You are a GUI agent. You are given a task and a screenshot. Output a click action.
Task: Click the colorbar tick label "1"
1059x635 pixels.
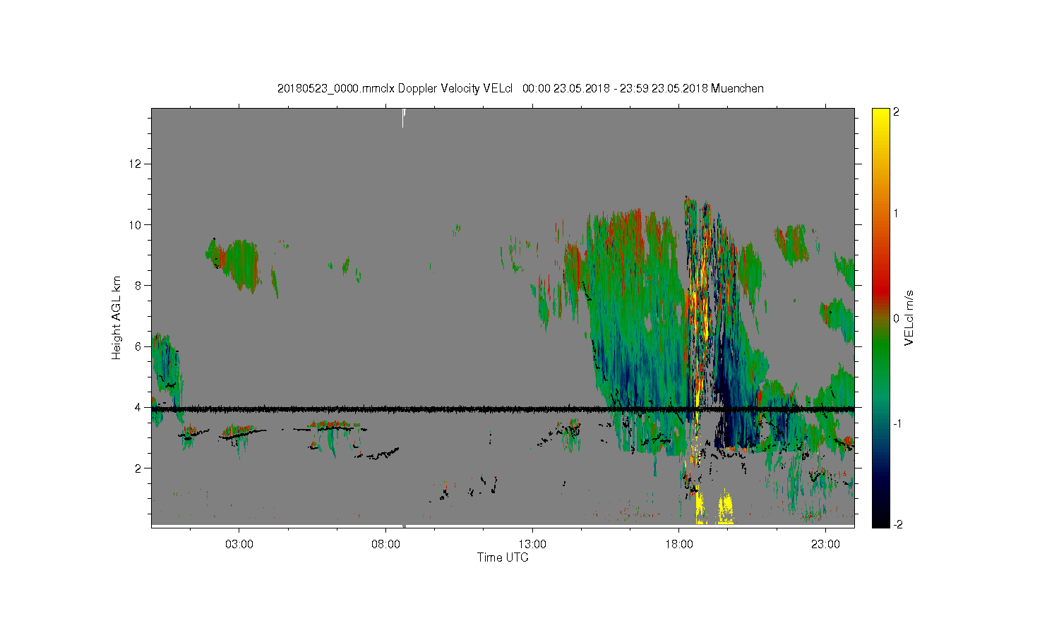pos(897,213)
